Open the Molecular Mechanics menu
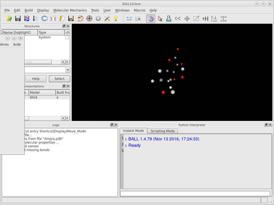Viewport: 274px width, 205px height. [x=70, y=10]
